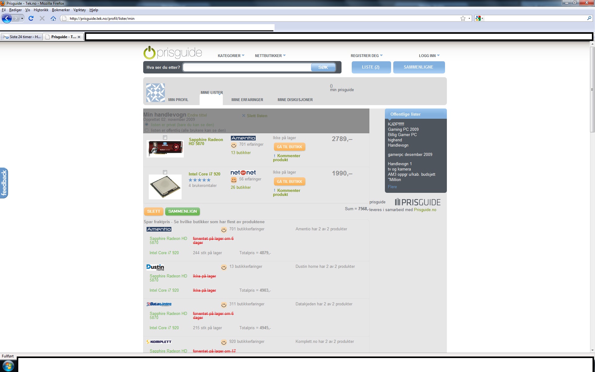Image resolution: width=595 pixels, height=372 pixels.
Task: Click the Sapphire Radeon graphics card thumbnail
Action: click(165, 148)
